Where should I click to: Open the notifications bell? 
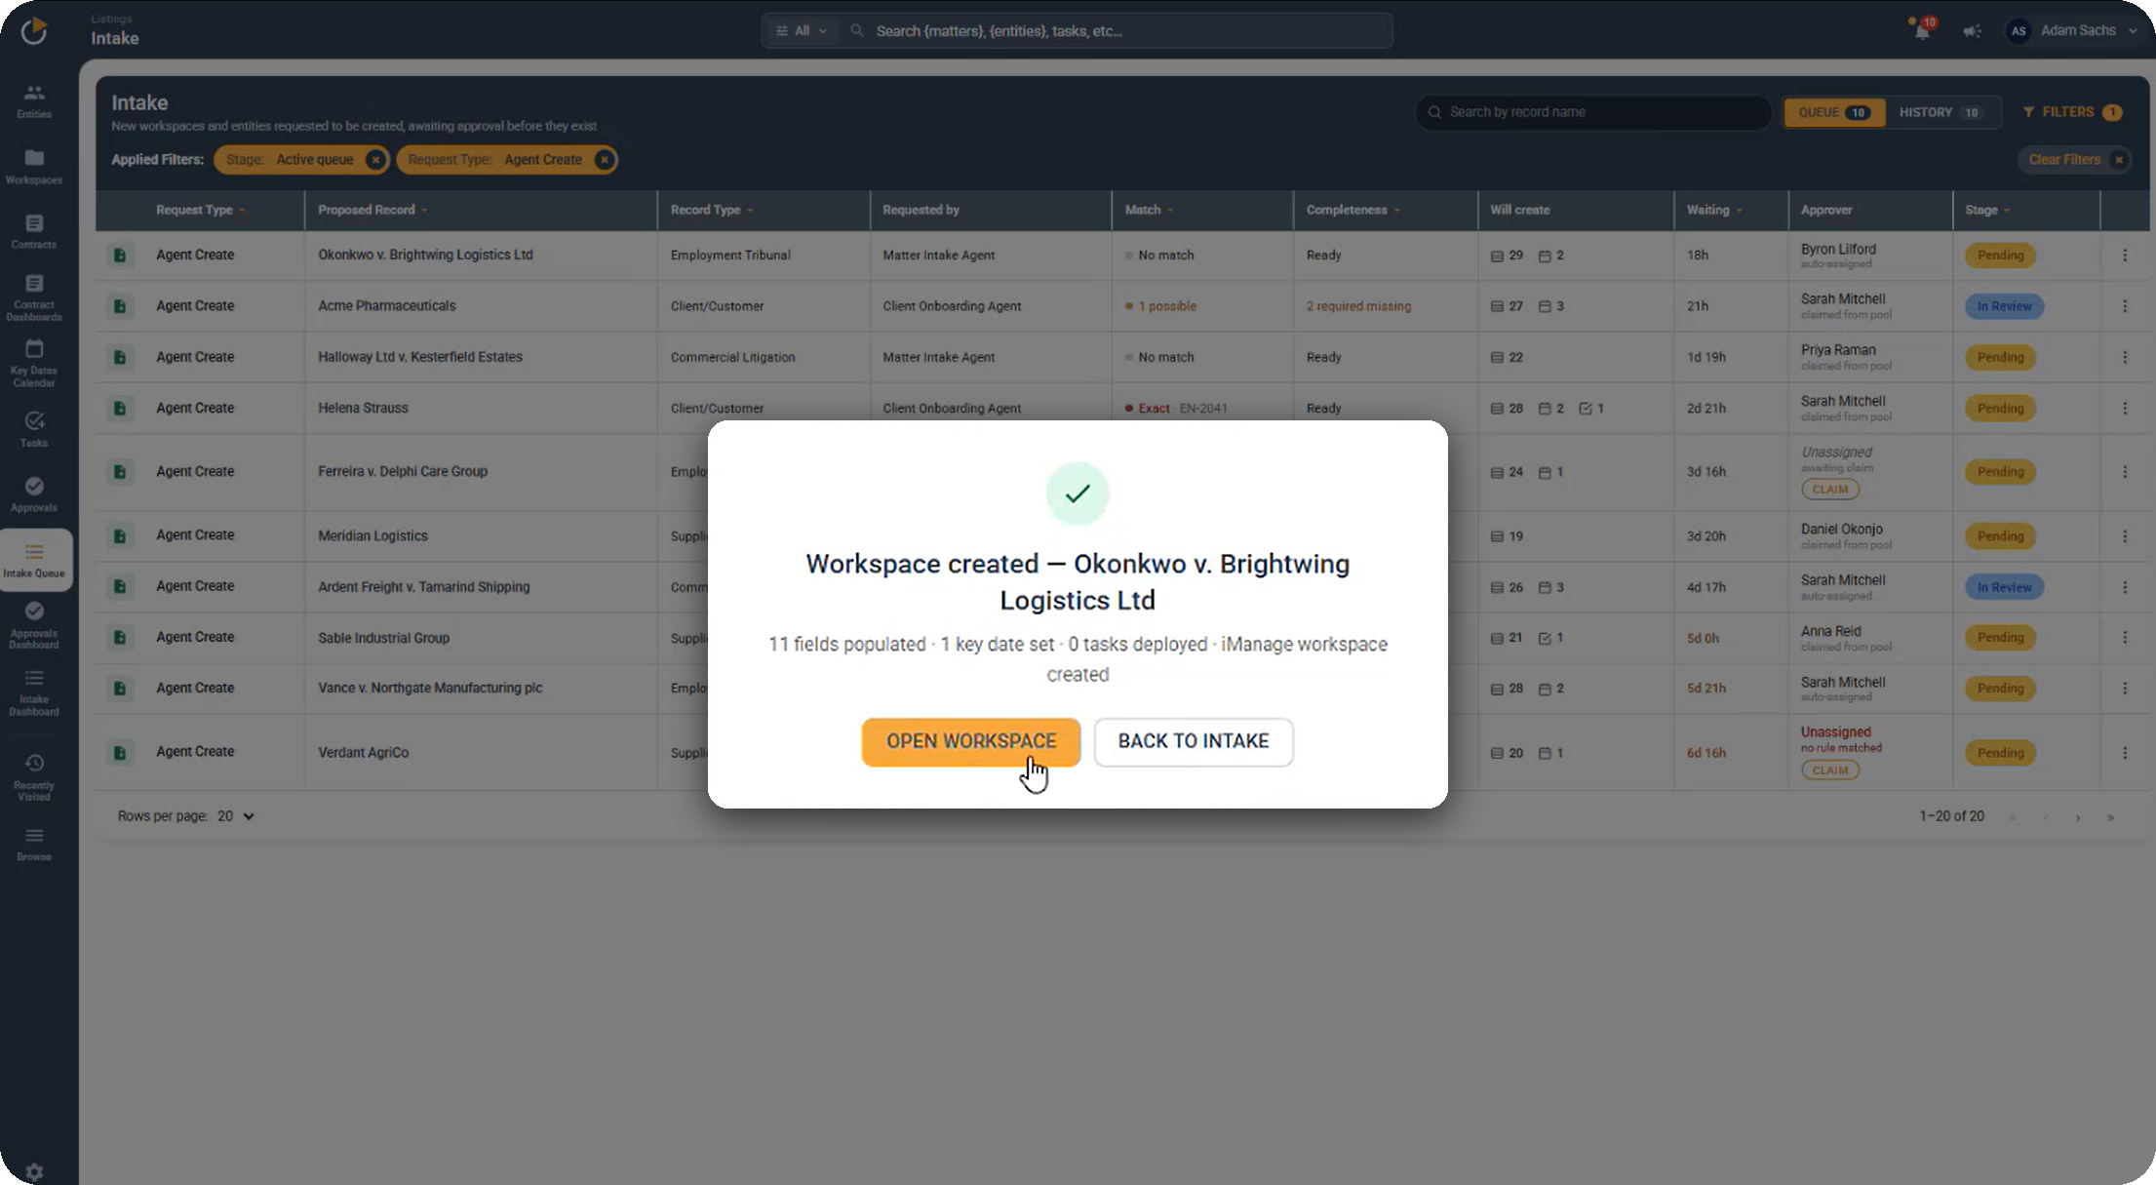pyautogui.click(x=1922, y=30)
